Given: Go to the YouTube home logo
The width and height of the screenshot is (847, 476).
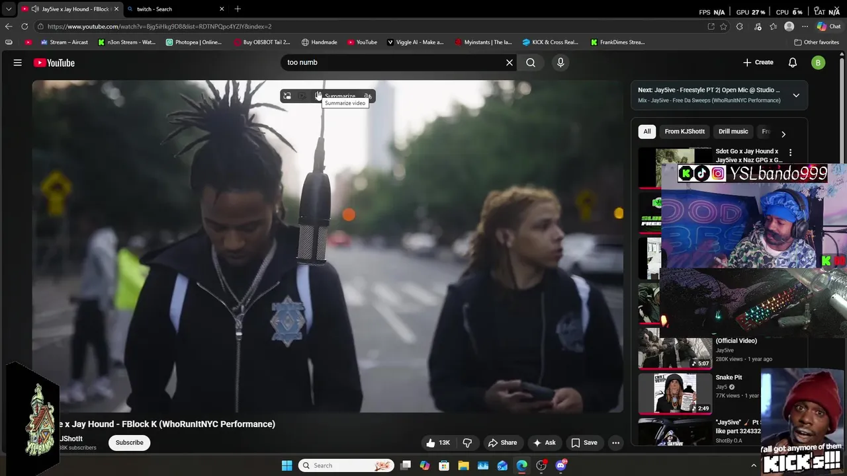Looking at the screenshot, I should pyautogui.click(x=54, y=63).
